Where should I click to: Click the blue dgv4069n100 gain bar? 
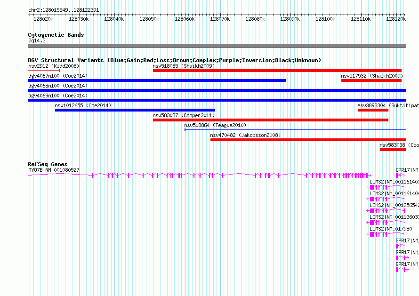(217, 100)
